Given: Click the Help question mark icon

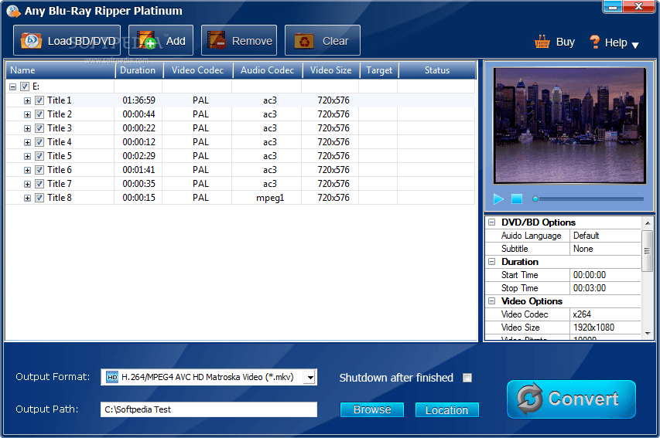Looking at the screenshot, I should point(595,42).
